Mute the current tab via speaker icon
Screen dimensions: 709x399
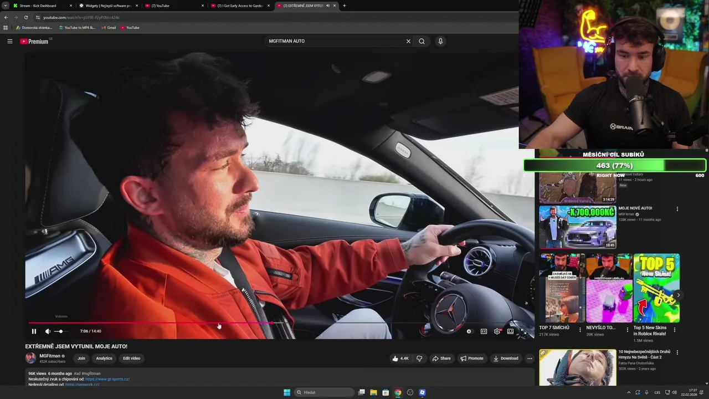(x=327, y=6)
